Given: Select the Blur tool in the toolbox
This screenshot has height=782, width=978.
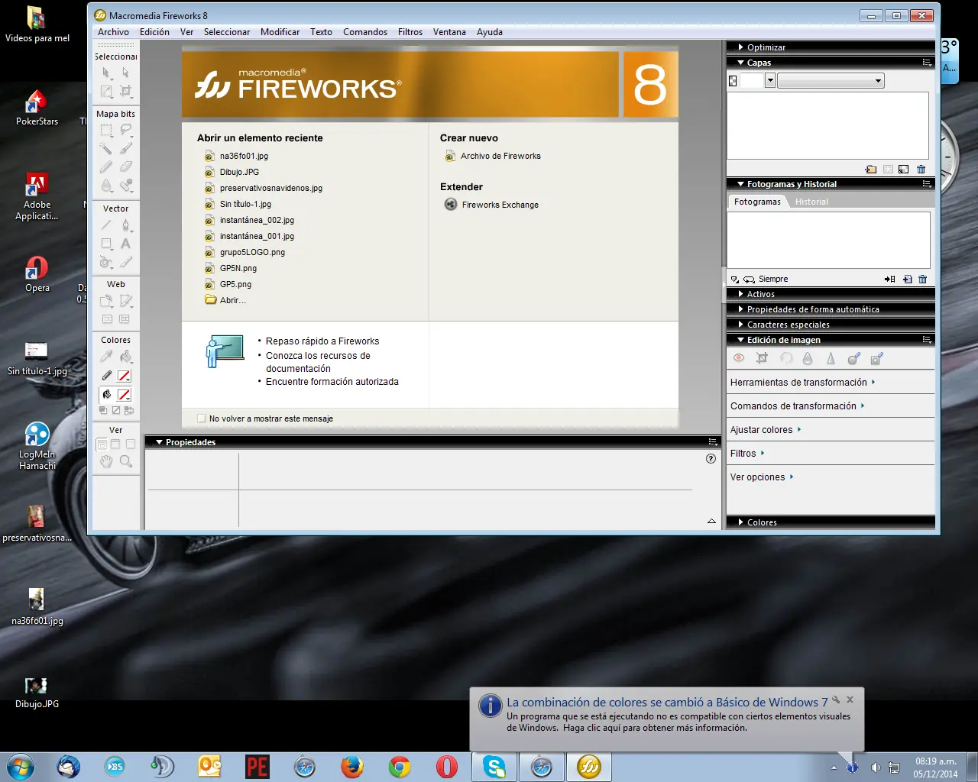Looking at the screenshot, I should [x=106, y=185].
